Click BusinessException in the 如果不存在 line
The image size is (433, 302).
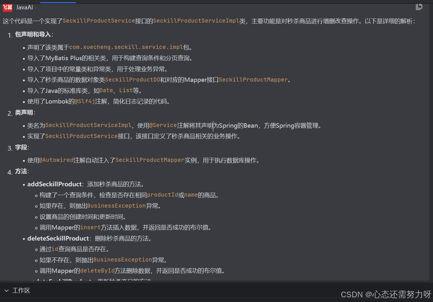pos(123,260)
